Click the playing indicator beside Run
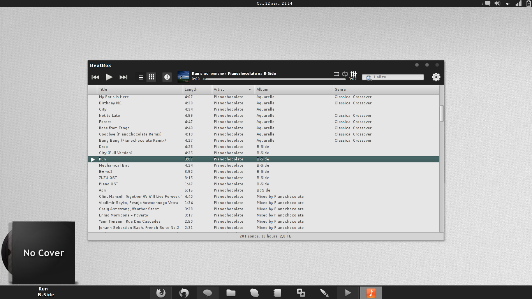Image resolution: width=532 pixels, height=299 pixels. point(93,159)
